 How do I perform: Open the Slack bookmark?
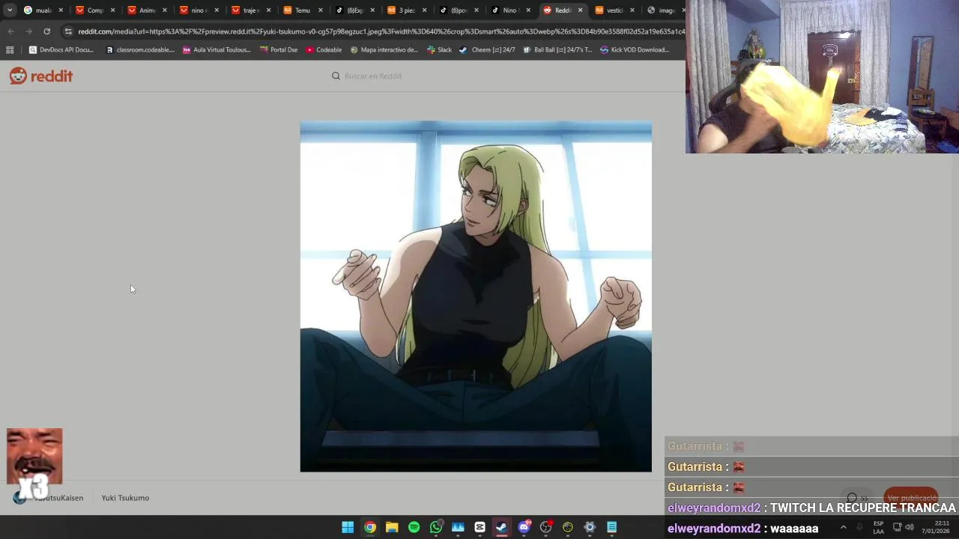(x=439, y=50)
